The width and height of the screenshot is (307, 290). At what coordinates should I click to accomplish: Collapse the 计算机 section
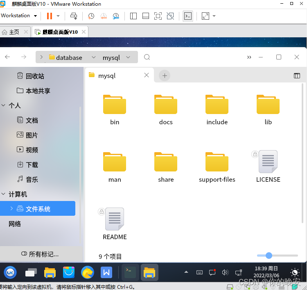click(3, 194)
